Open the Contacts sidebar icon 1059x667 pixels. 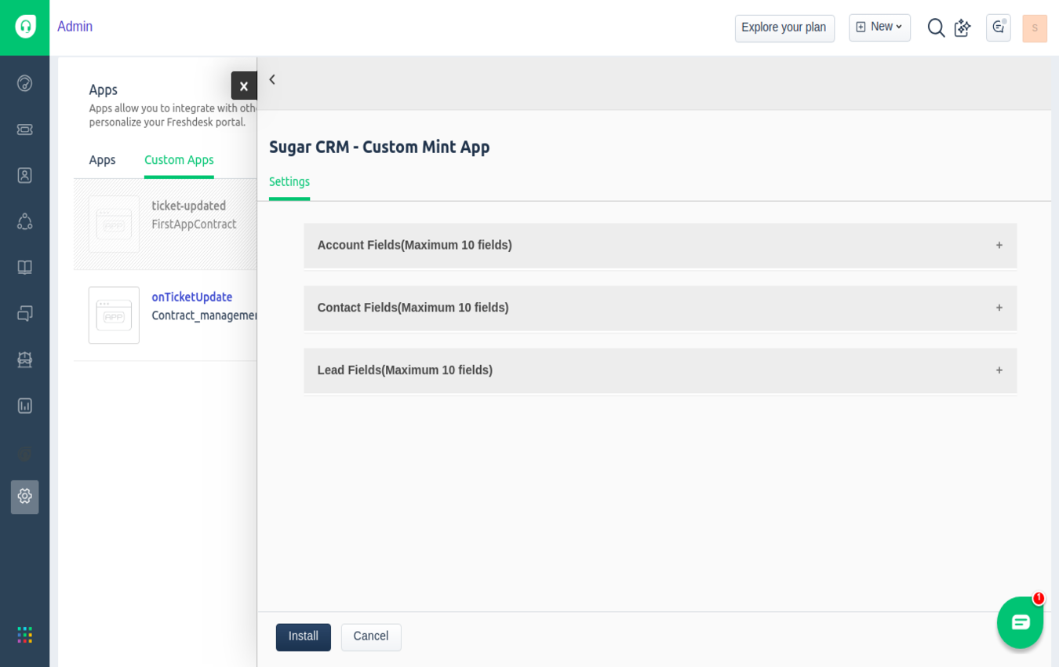(24, 175)
